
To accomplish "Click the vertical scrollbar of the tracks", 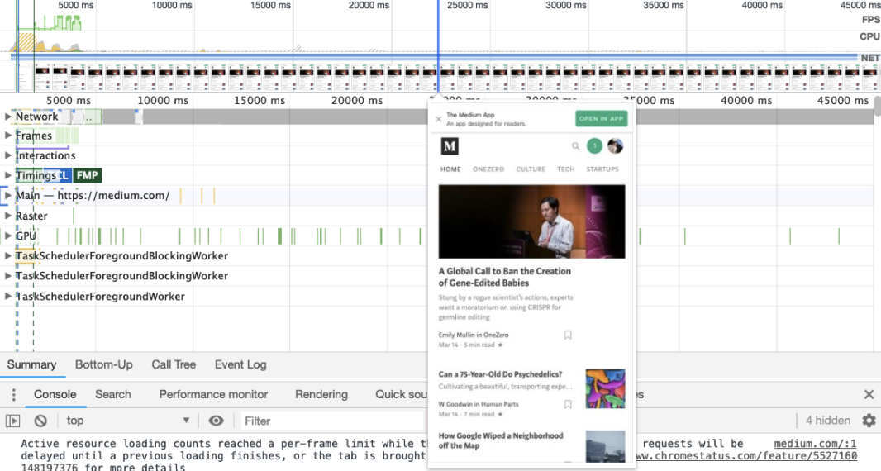I will click(x=877, y=107).
